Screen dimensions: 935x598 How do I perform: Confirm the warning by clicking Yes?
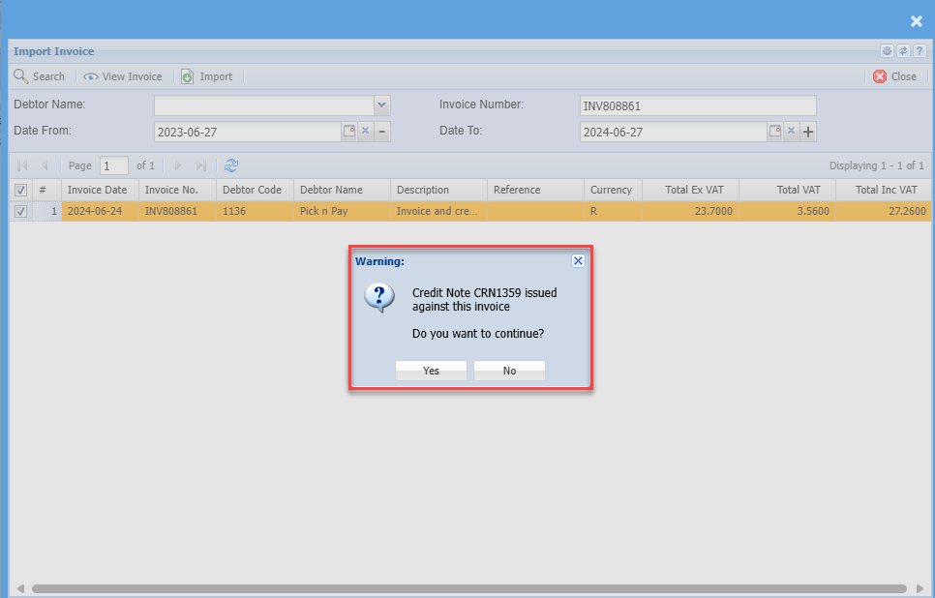[431, 371]
